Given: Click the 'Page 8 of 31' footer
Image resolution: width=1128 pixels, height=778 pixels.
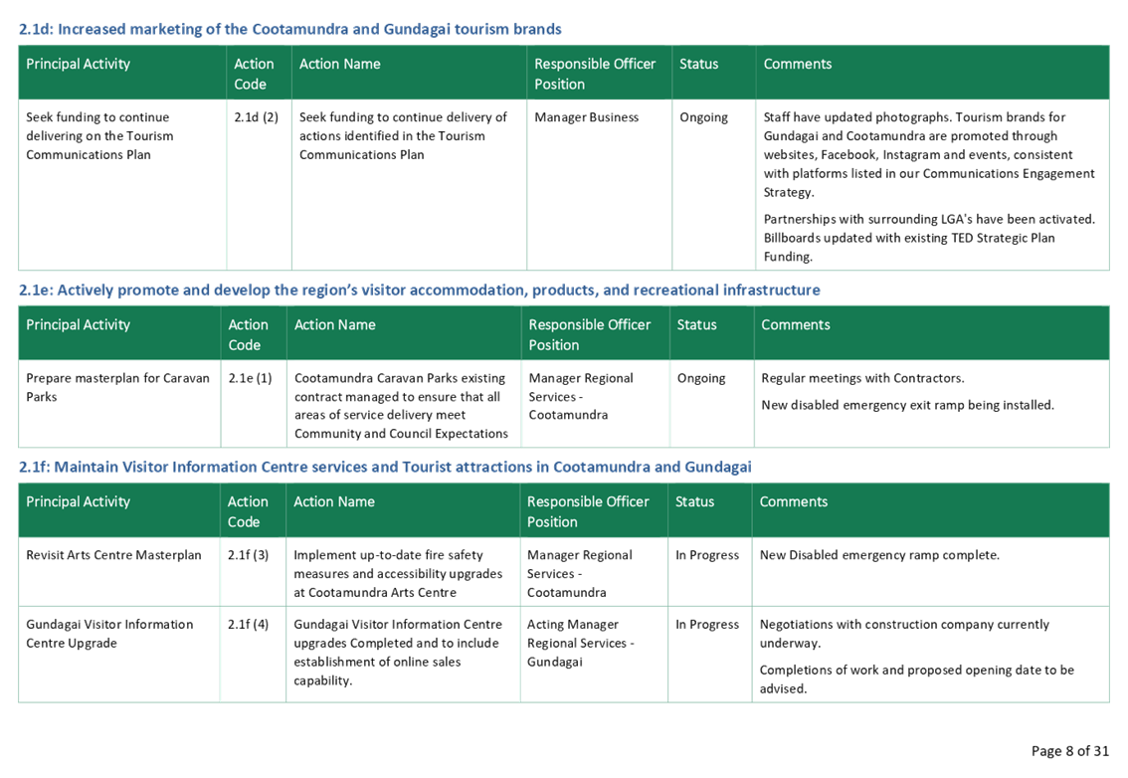Looking at the screenshot, I should point(1069,751).
